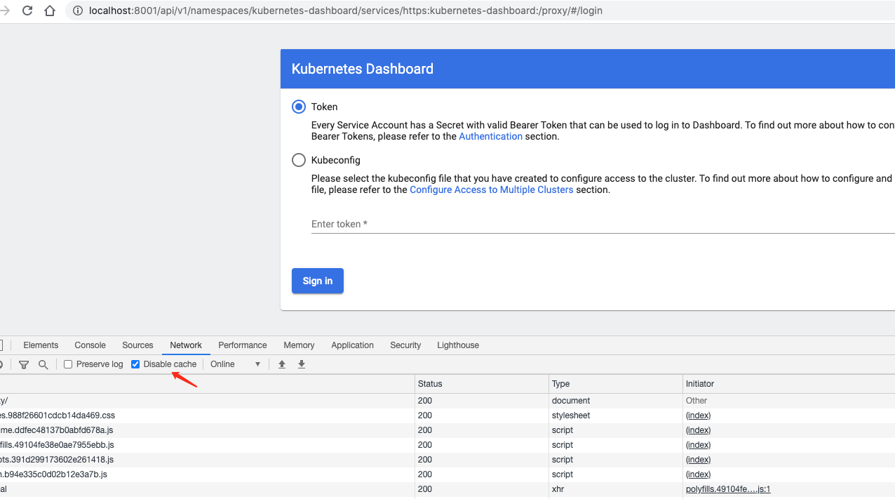Screen dimensions: 895x499
Task: Click the xhr type cell
Action: click(616, 489)
